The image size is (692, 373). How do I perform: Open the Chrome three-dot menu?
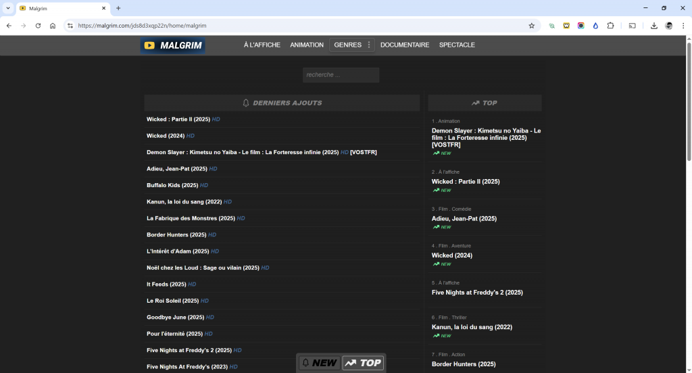[x=683, y=26]
